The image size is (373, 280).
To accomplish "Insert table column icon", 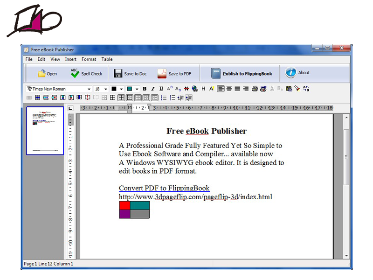I will coord(62,98).
